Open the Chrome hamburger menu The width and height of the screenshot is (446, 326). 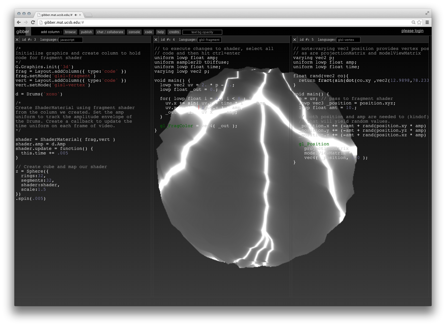tap(427, 22)
